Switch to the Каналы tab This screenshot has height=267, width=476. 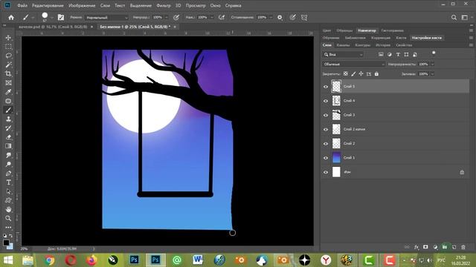click(343, 45)
